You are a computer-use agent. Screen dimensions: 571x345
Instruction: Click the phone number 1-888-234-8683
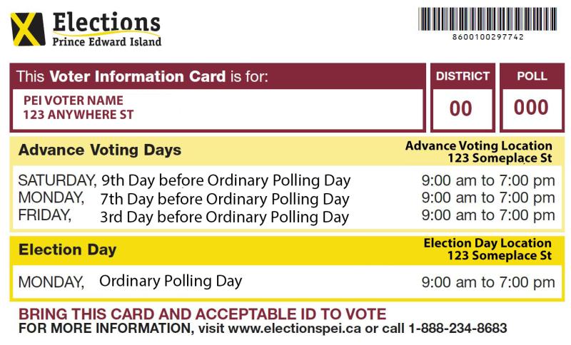[458, 328]
